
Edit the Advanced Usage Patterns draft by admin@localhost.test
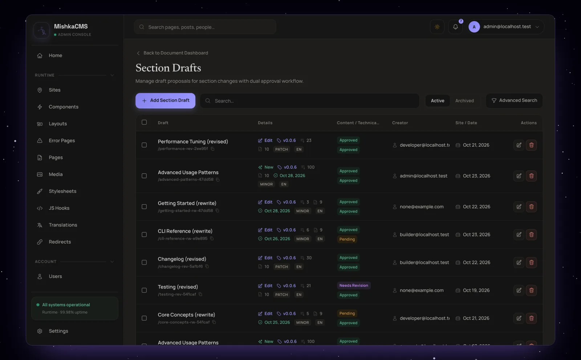pos(519,176)
